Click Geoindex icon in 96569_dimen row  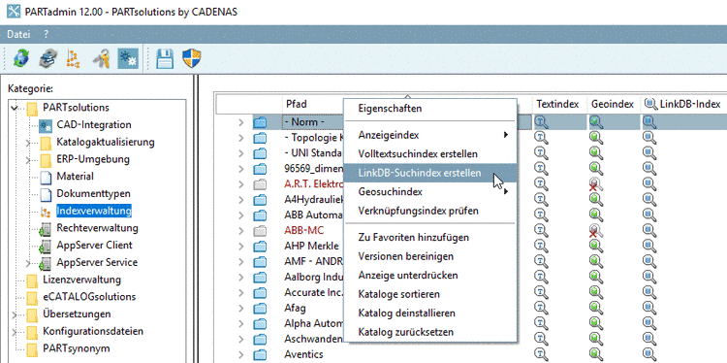[596, 169]
